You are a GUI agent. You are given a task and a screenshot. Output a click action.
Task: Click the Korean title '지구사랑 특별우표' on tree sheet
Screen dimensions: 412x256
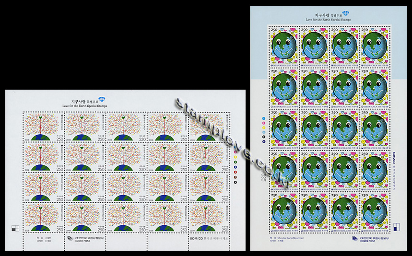pyautogui.click(x=84, y=101)
